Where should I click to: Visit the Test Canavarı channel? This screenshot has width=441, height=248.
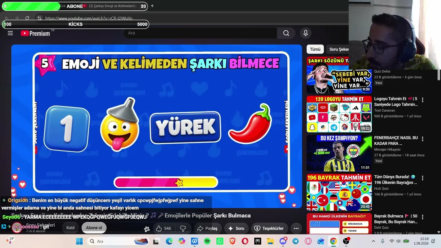point(384,111)
